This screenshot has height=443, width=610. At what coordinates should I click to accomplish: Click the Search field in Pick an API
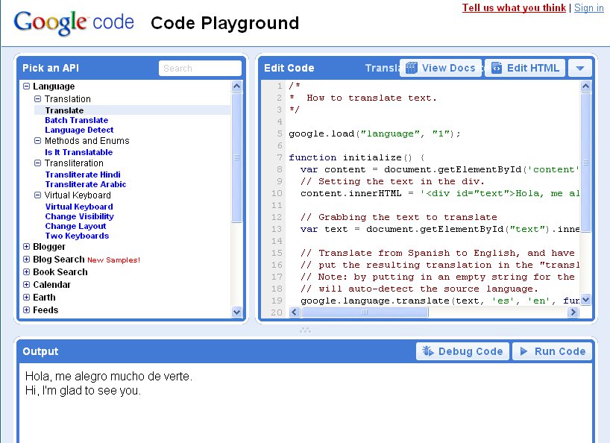pyautogui.click(x=200, y=69)
